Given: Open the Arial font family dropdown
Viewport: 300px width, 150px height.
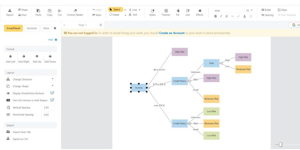Looking at the screenshot, I should pyautogui.click(x=229, y=11).
